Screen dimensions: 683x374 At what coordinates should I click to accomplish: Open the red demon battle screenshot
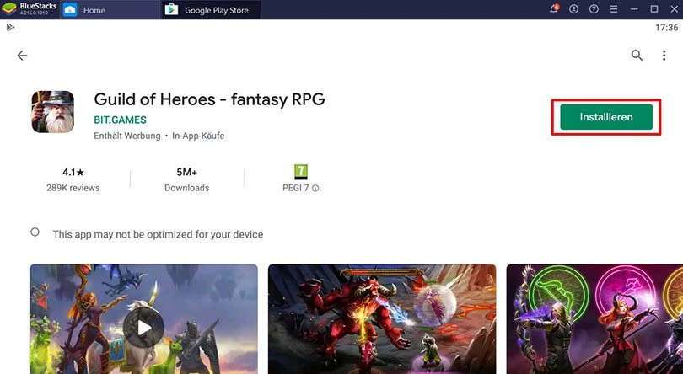click(382, 319)
